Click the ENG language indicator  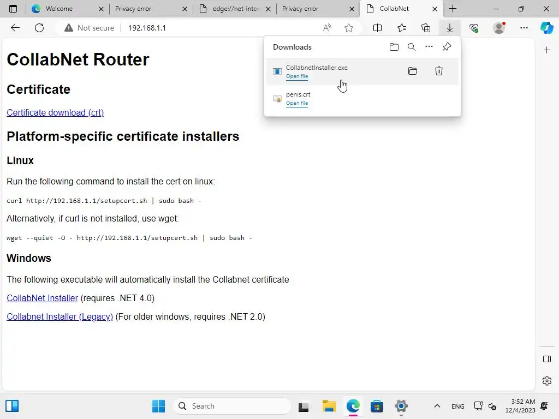coord(458,406)
